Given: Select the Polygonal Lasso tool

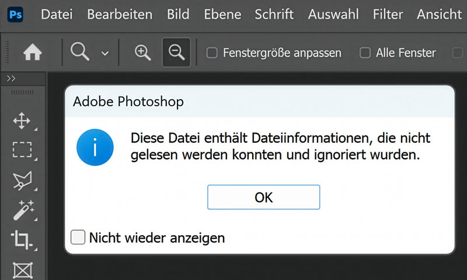Looking at the screenshot, I should (22, 181).
